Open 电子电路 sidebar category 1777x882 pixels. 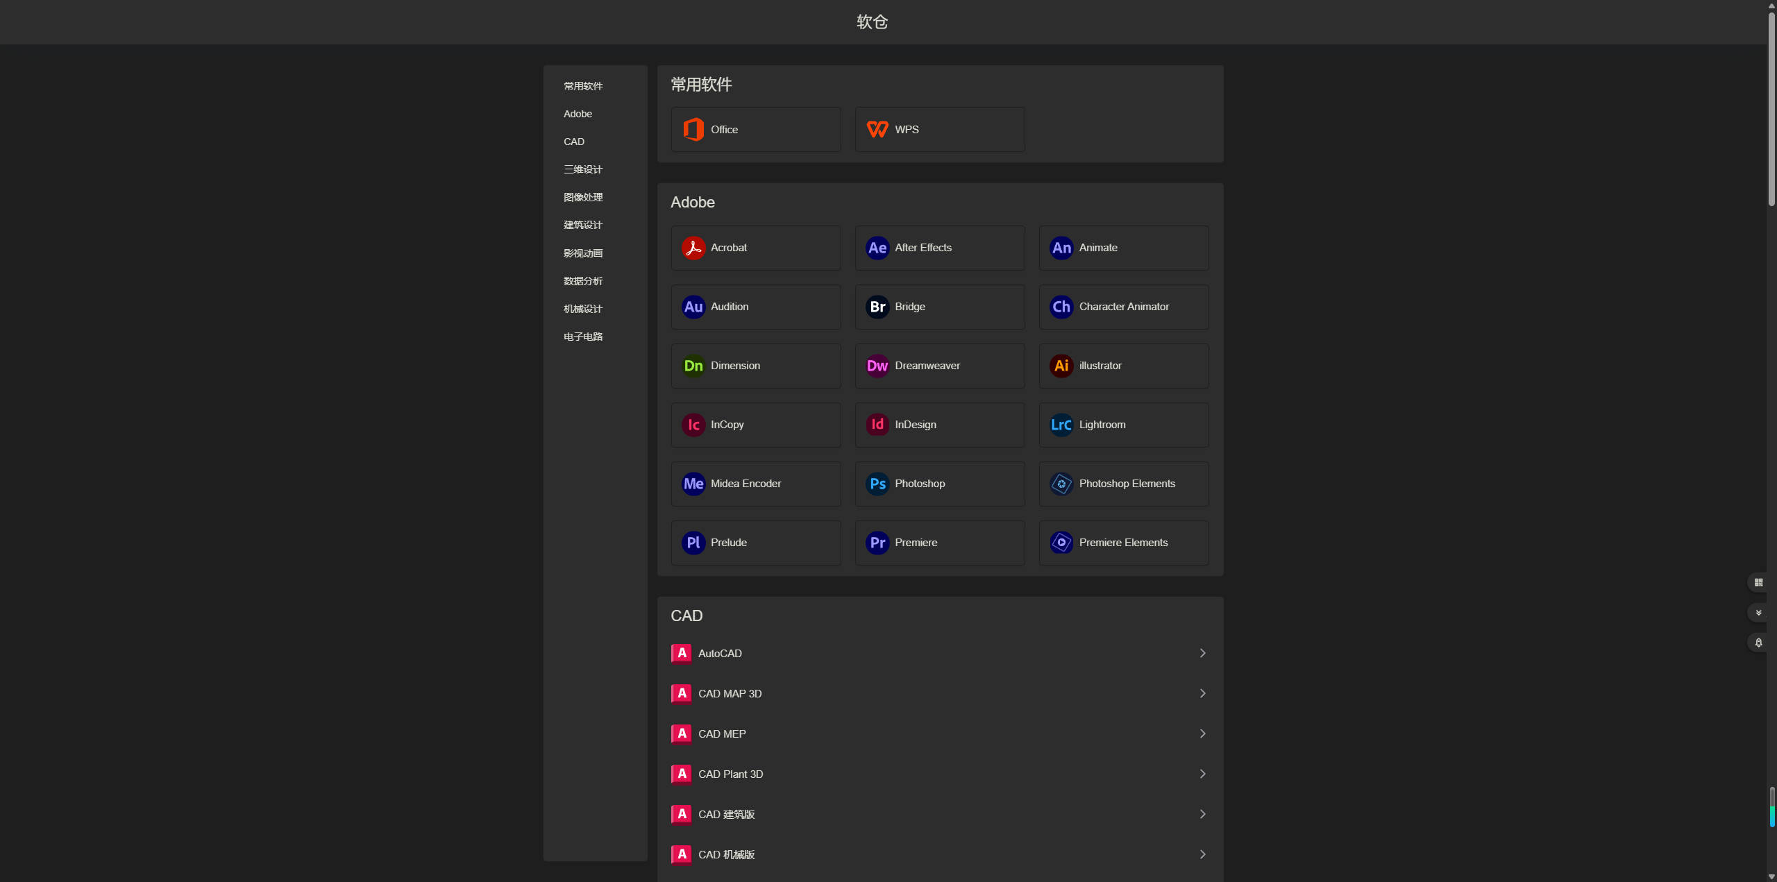pos(583,337)
